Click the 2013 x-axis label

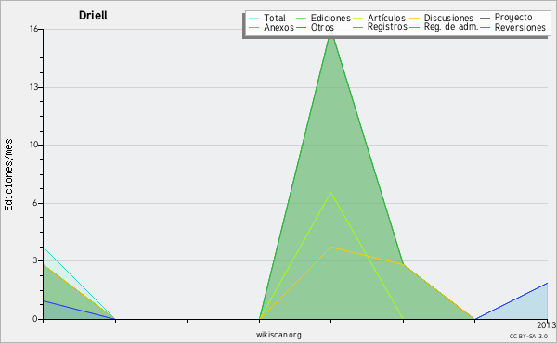point(547,324)
